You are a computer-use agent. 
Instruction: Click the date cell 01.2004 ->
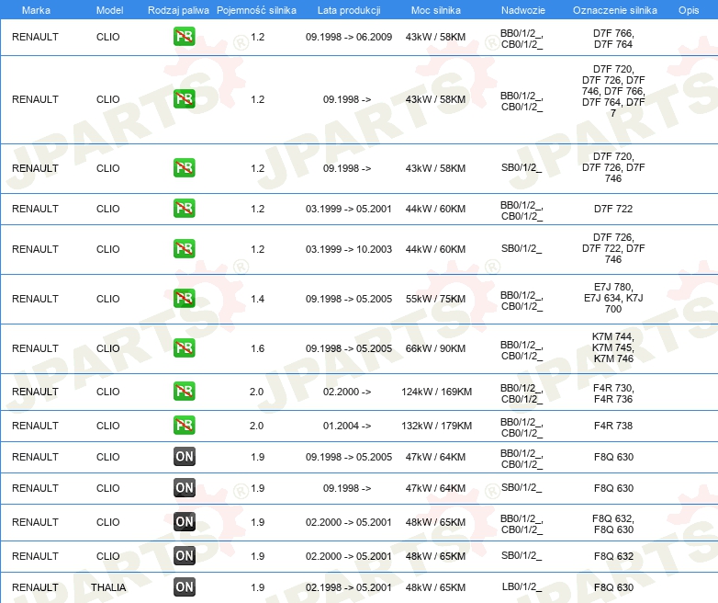point(347,426)
